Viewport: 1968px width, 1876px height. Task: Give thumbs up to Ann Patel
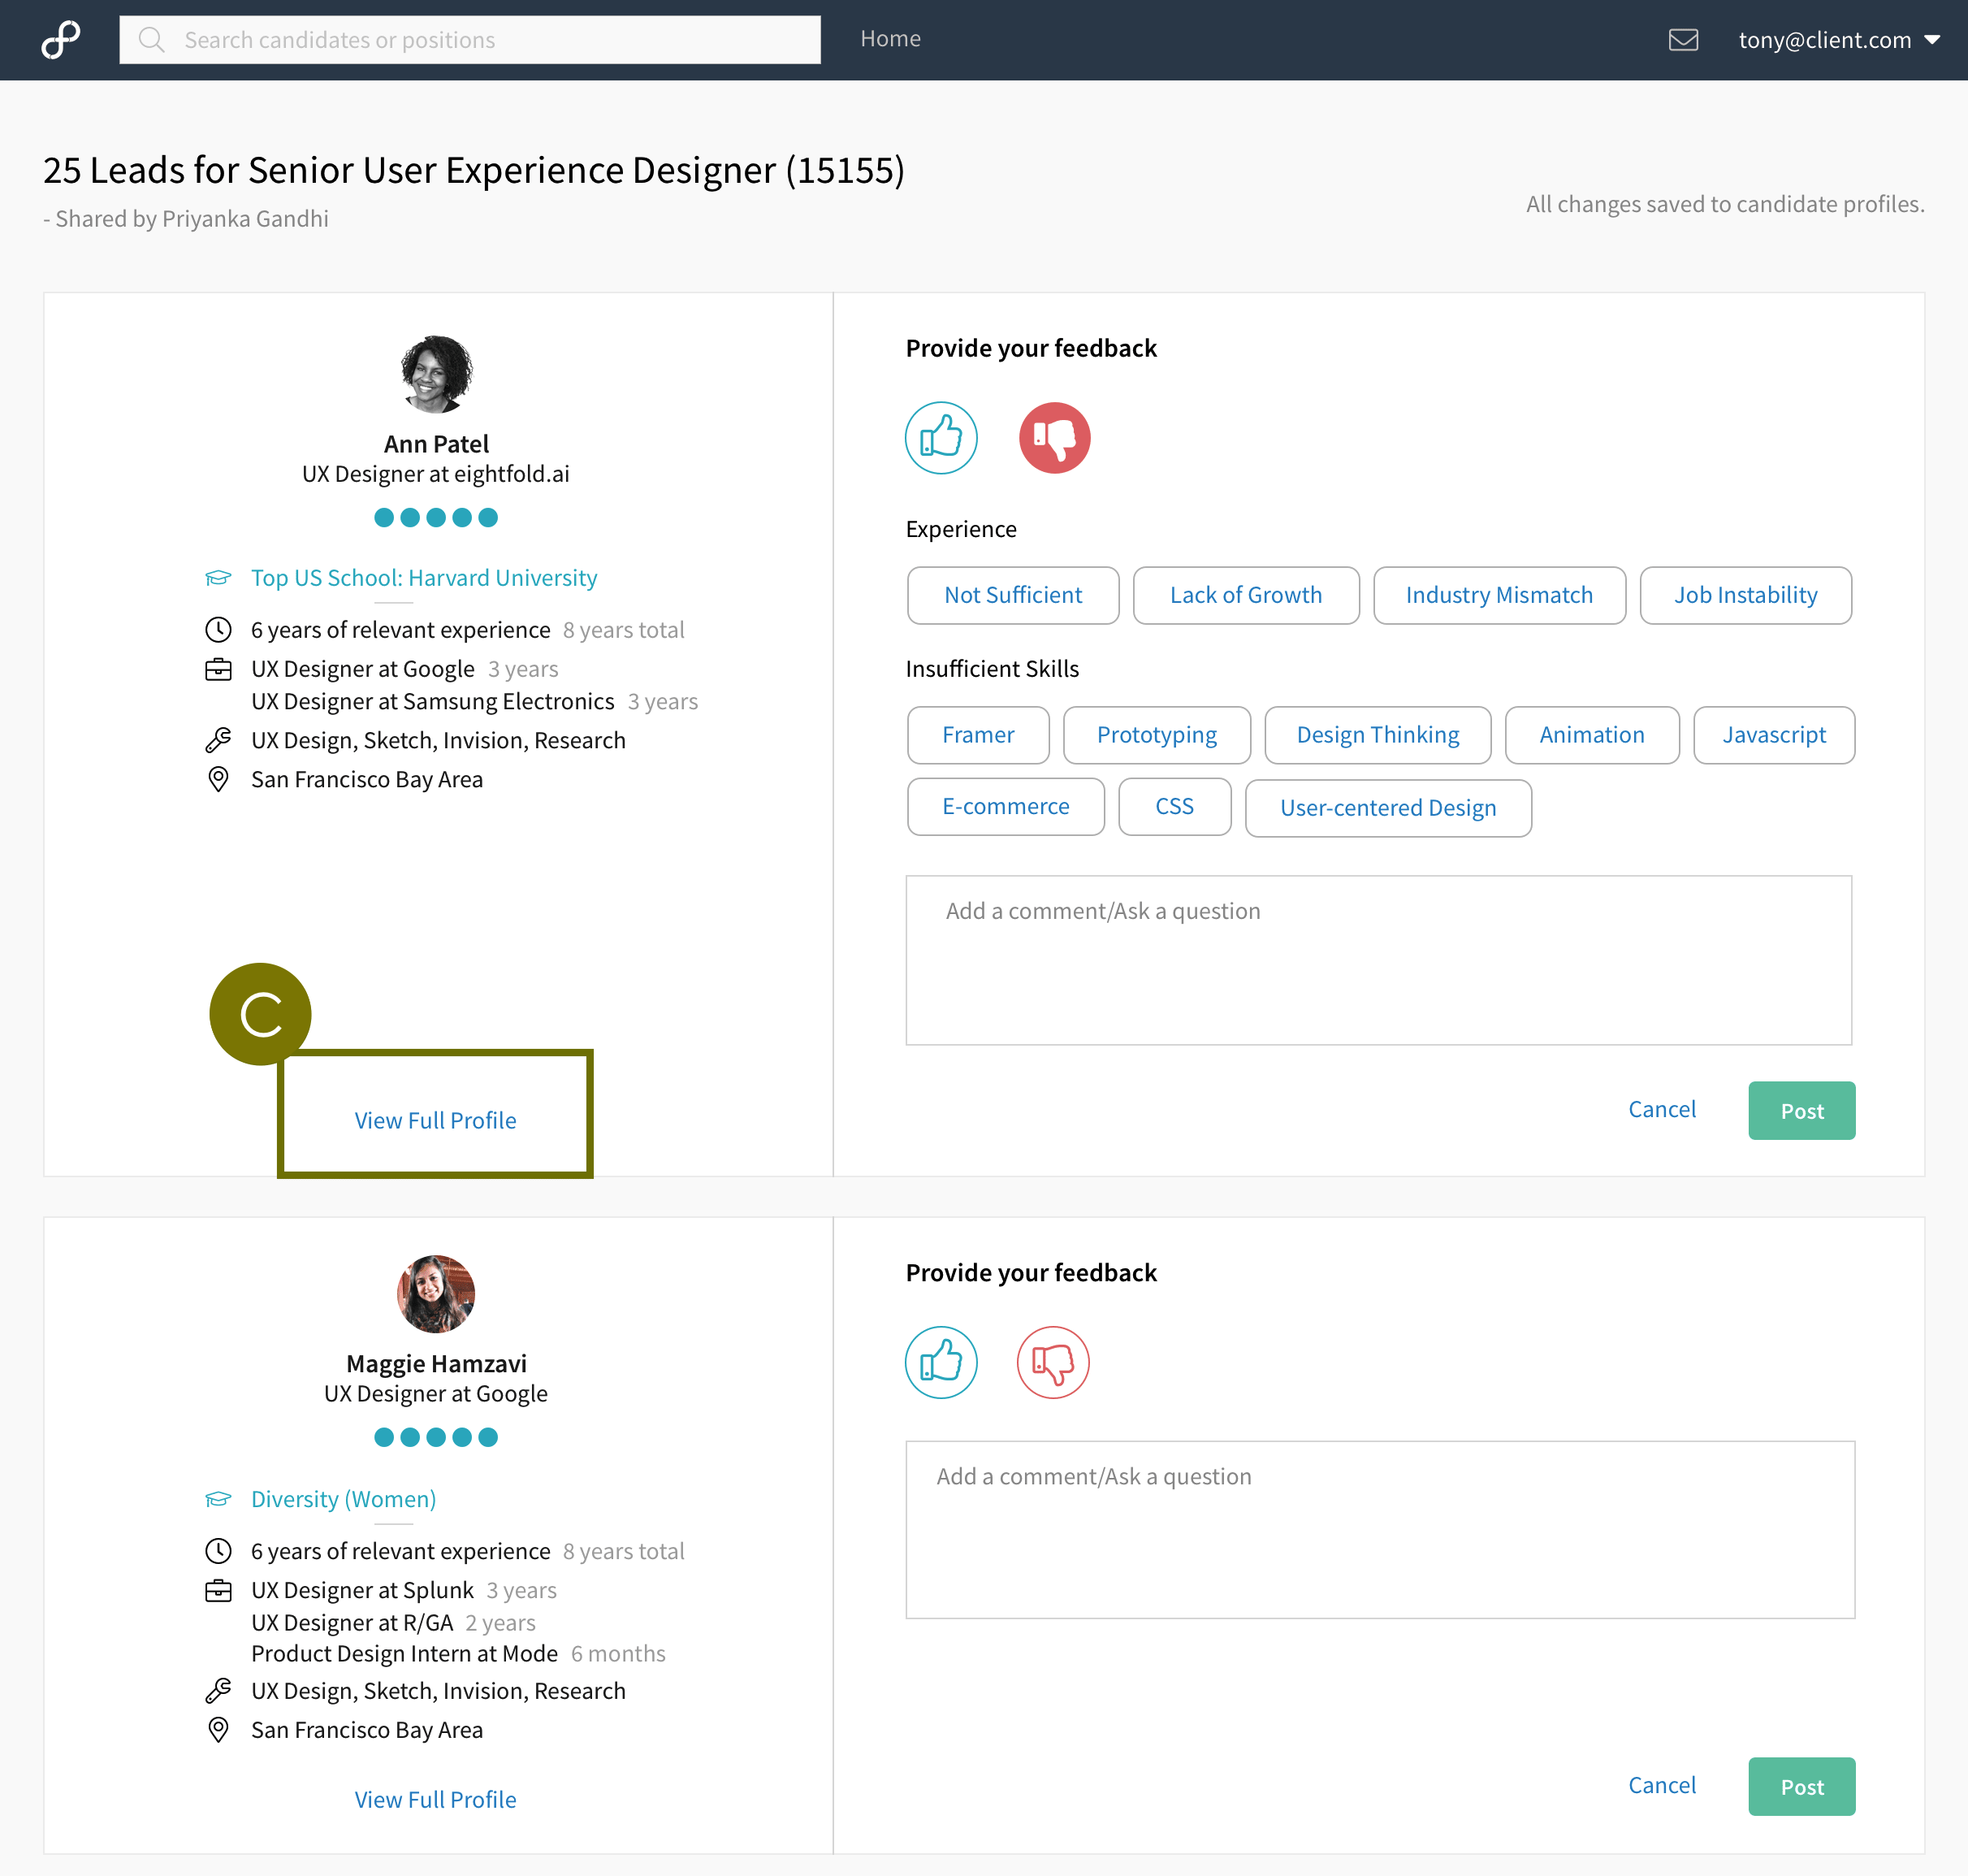click(941, 438)
